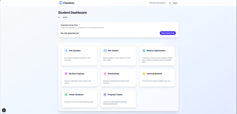Click the green icon on Career Guidance

click(66, 95)
